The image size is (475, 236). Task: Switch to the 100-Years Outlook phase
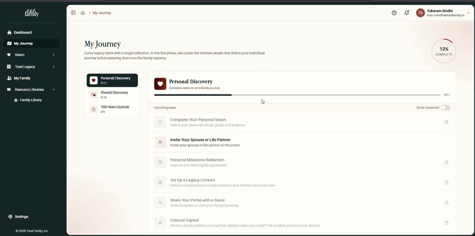(112, 109)
